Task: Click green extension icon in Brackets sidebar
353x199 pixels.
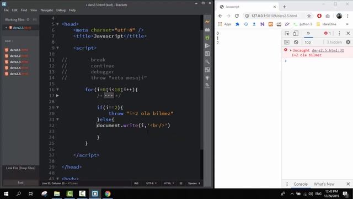Action: click(207, 38)
